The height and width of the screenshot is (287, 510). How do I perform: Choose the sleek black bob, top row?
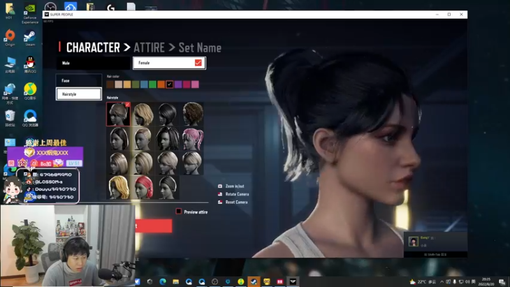click(x=167, y=114)
